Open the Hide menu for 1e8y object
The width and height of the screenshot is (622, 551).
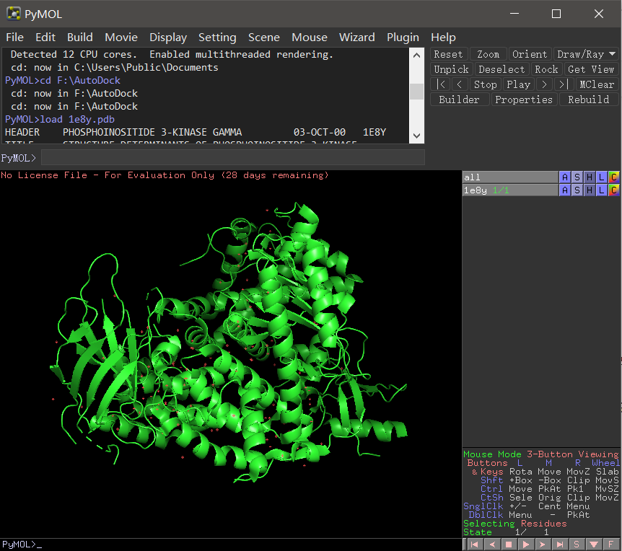click(590, 190)
